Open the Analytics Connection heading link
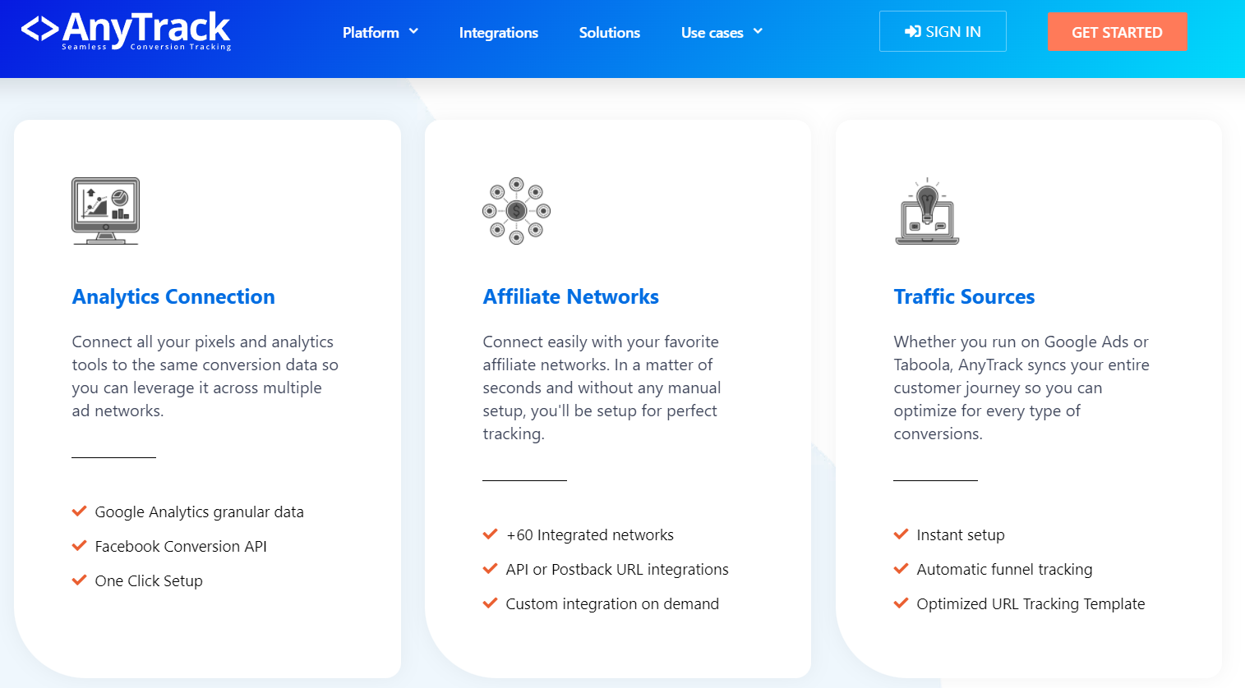Screen dimensions: 1245x688 click(173, 296)
